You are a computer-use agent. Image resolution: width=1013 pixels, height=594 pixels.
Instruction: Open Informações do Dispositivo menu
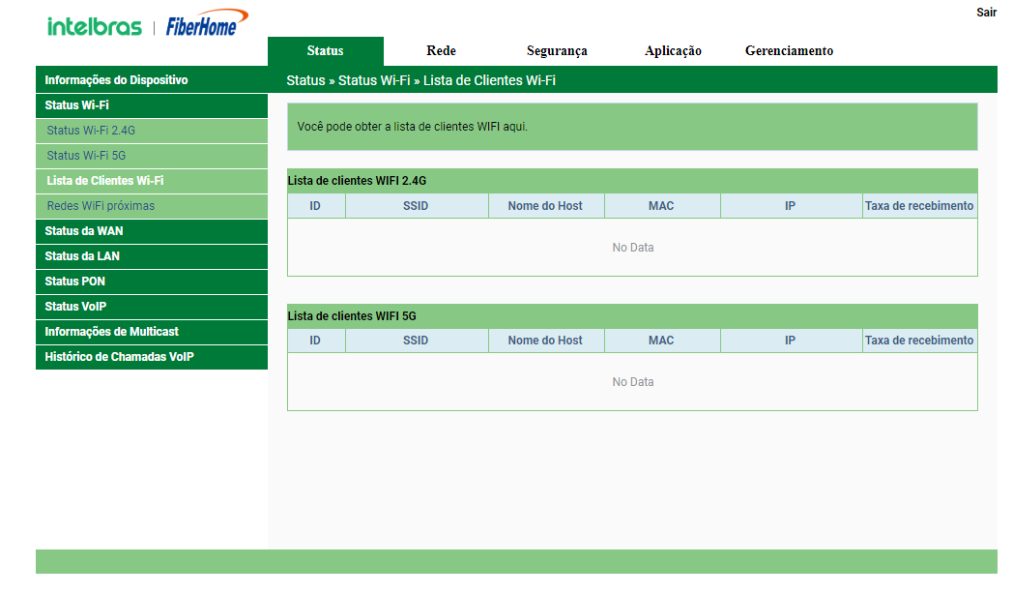152,80
